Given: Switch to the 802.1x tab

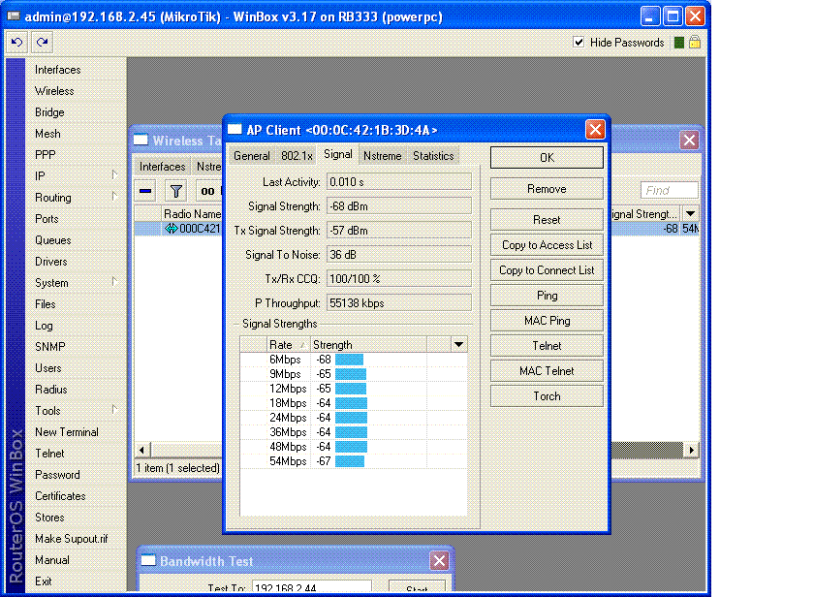Looking at the screenshot, I should (297, 156).
